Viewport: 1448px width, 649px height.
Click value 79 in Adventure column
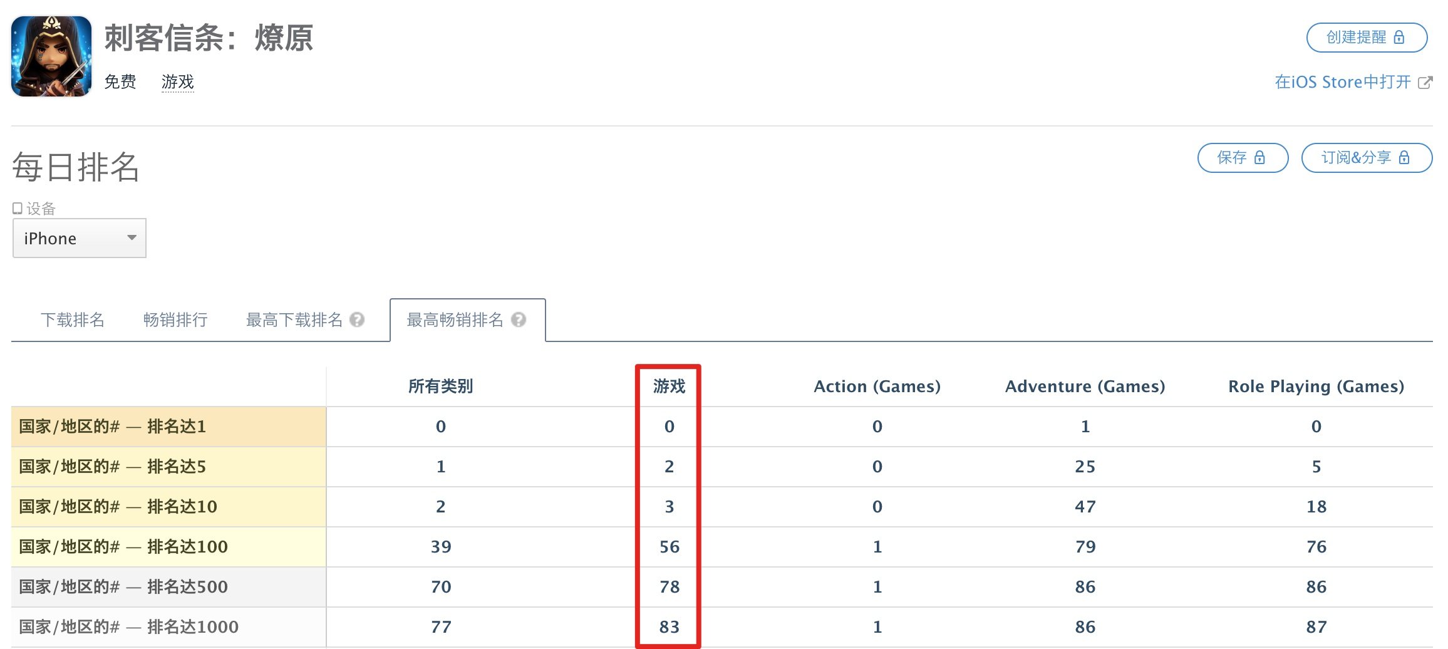[1085, 547]
